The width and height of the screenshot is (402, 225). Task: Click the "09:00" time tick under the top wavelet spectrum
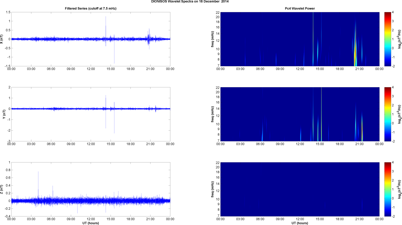click(x=280, y=69)
